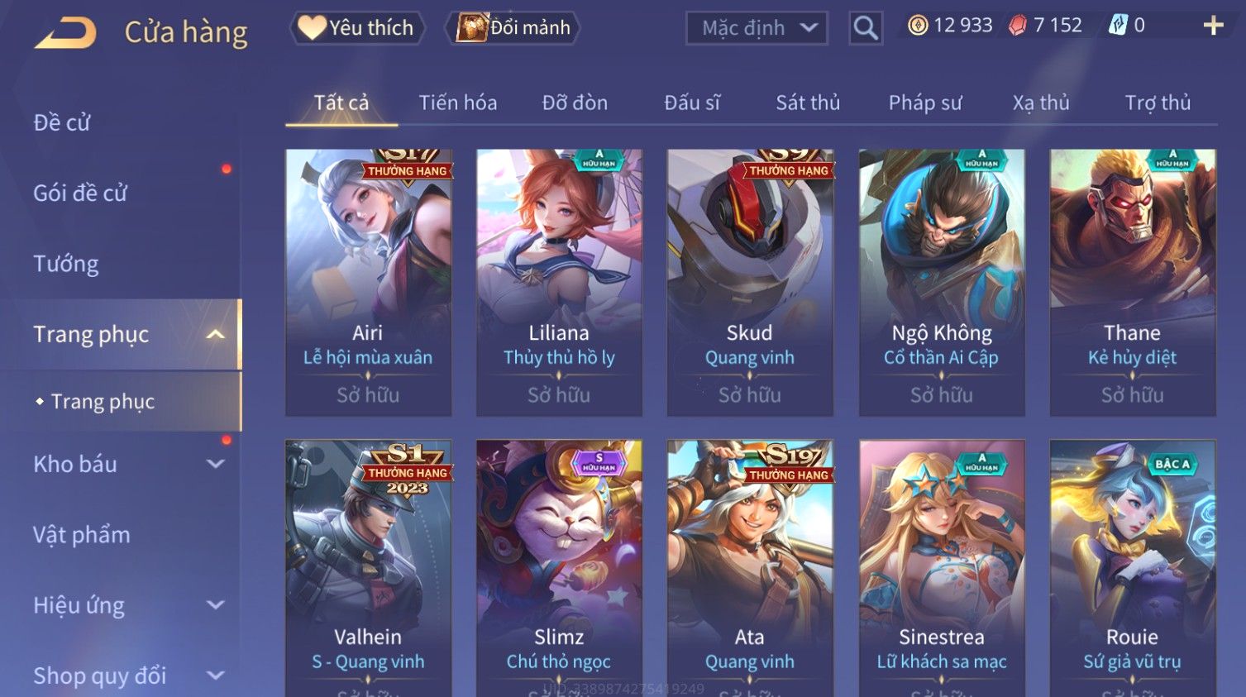Open the search magnifier icon

[x=865, y=28]
